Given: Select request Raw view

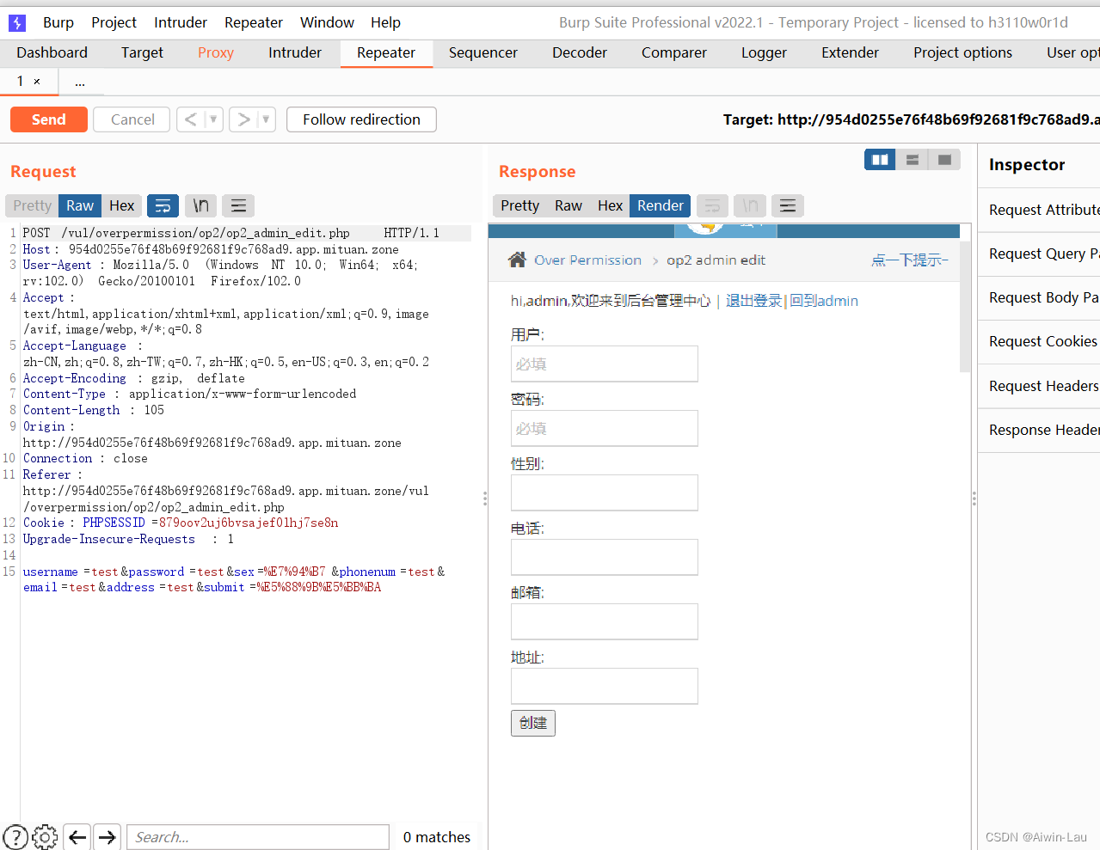Looking at the screenshot, I should pos(80,205).
